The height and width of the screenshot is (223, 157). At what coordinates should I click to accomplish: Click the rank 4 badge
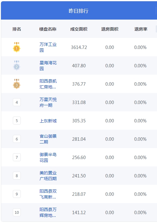point(17,102)
